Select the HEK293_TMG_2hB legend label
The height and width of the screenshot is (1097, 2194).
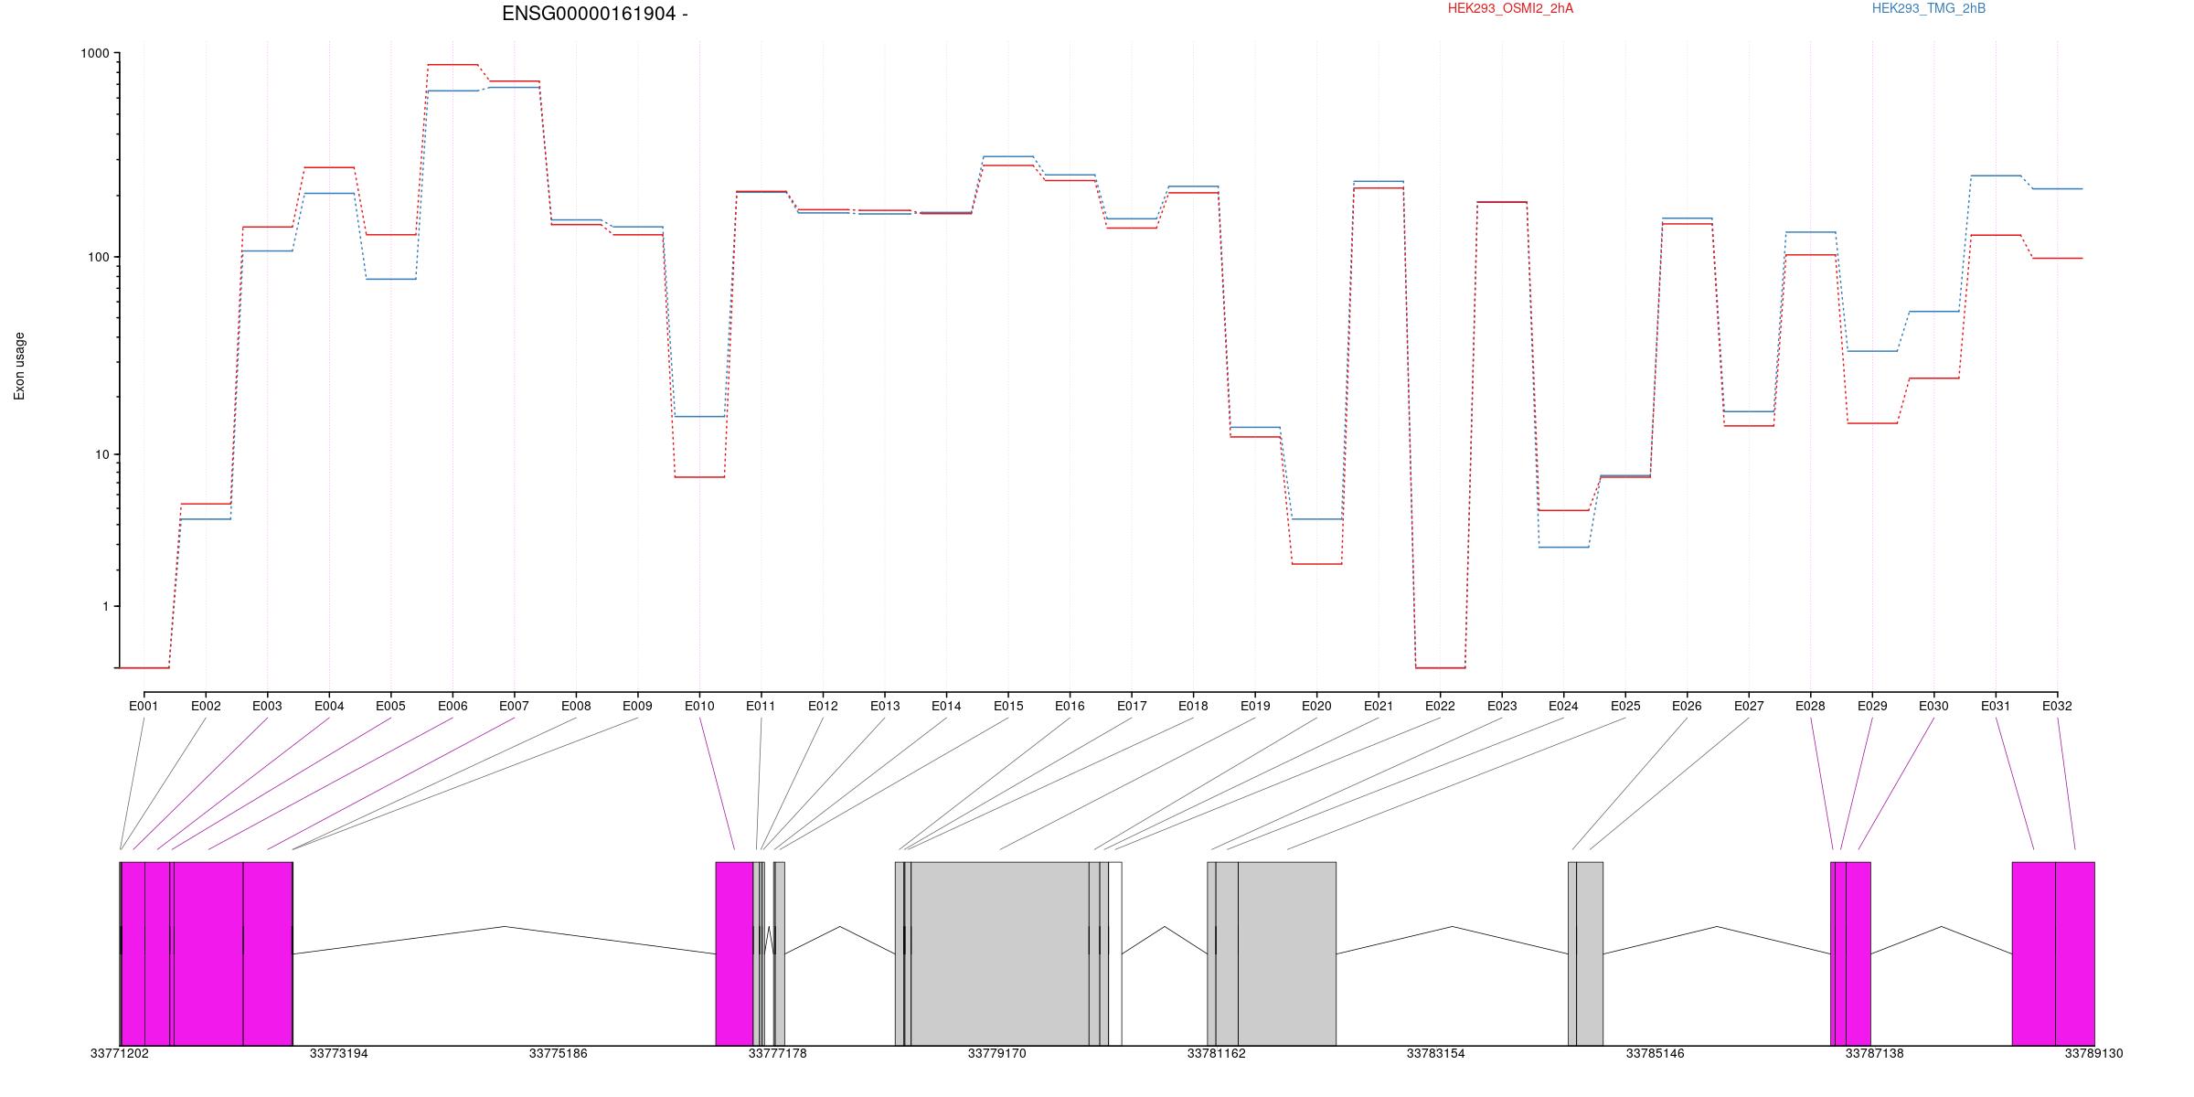(1929, 8)
